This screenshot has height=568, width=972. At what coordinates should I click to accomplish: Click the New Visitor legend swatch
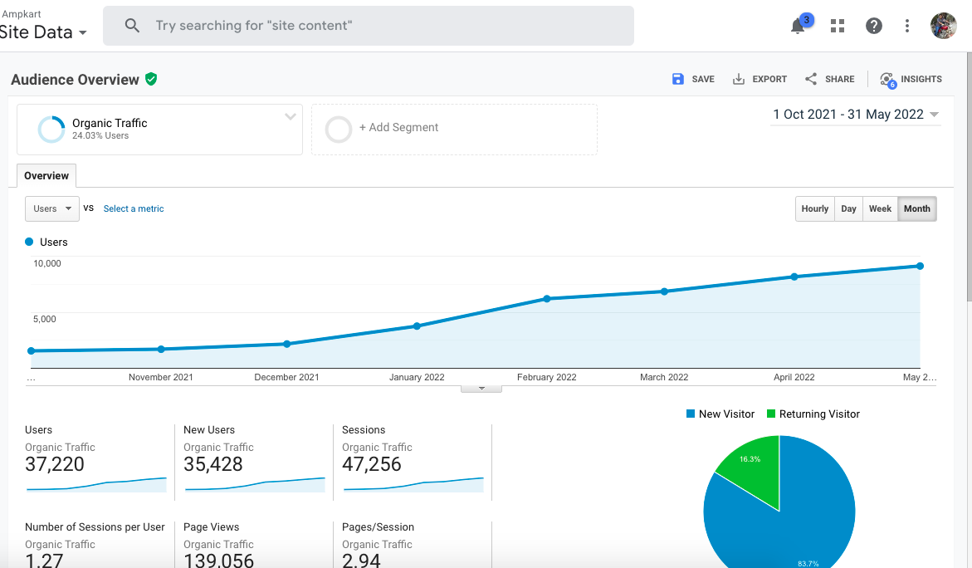691,414
